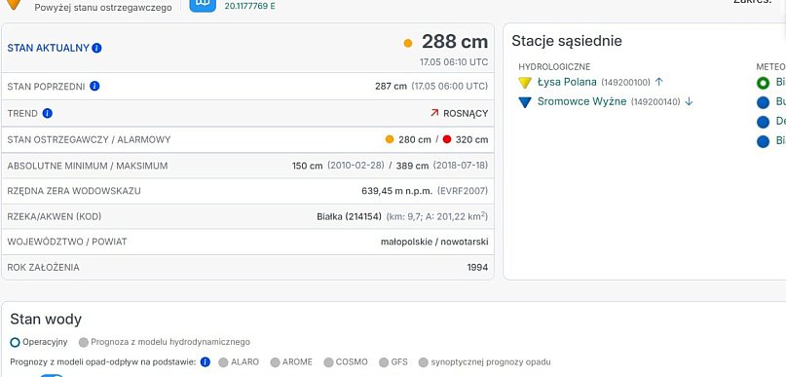The image size is (786, 377).
Task: Click the 288 cm current level value
Action: click(x=455, y=42)
